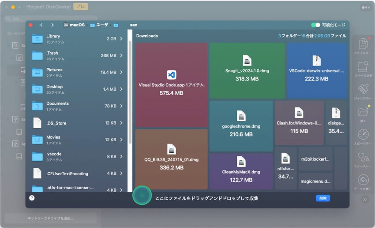Click the Downloads heading
The image size is (375, 228).
click(147, 36)
